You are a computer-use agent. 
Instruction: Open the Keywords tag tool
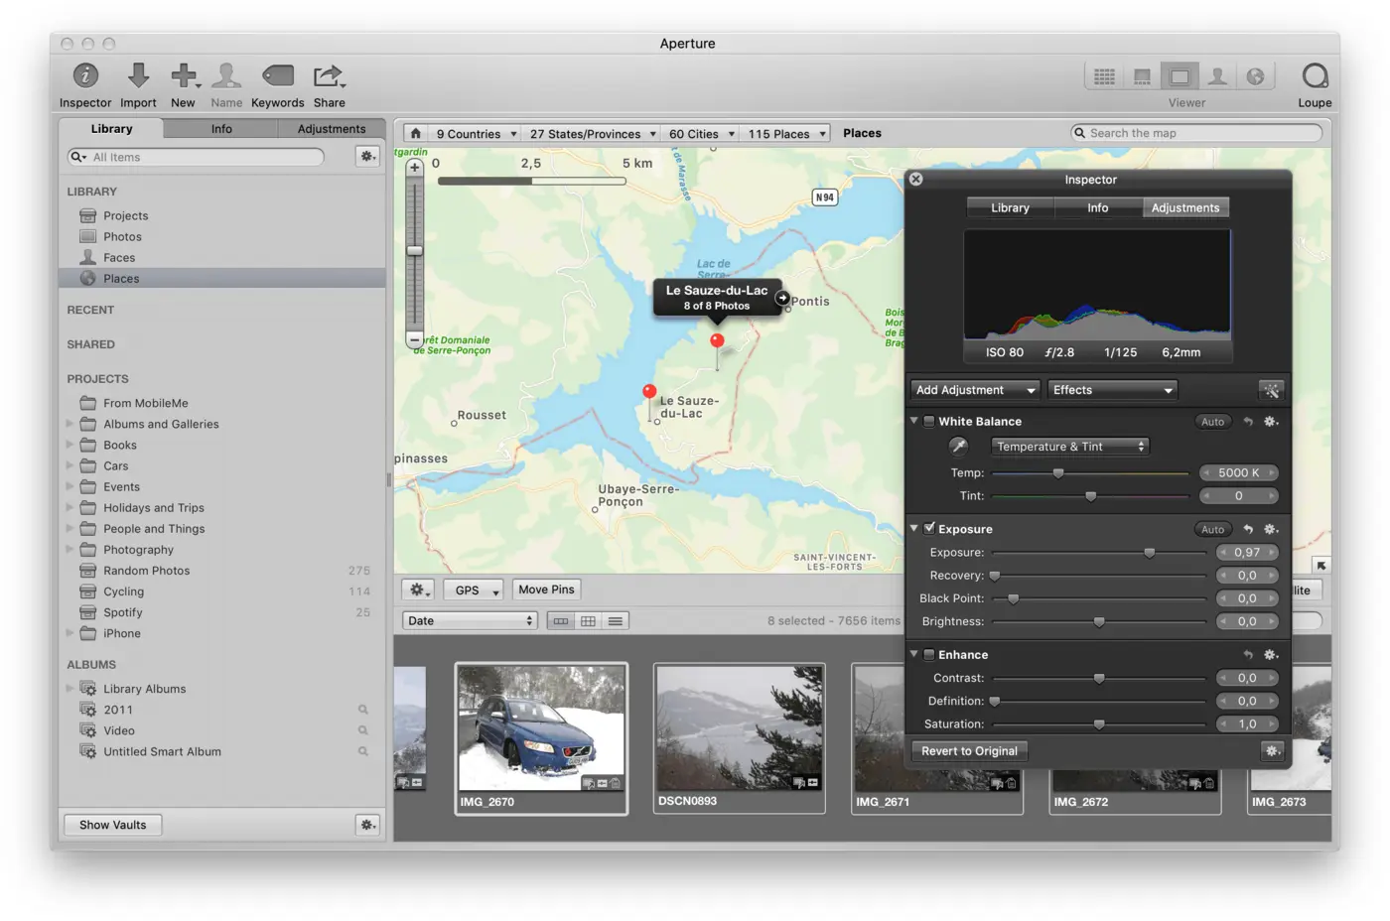point(277,76)
